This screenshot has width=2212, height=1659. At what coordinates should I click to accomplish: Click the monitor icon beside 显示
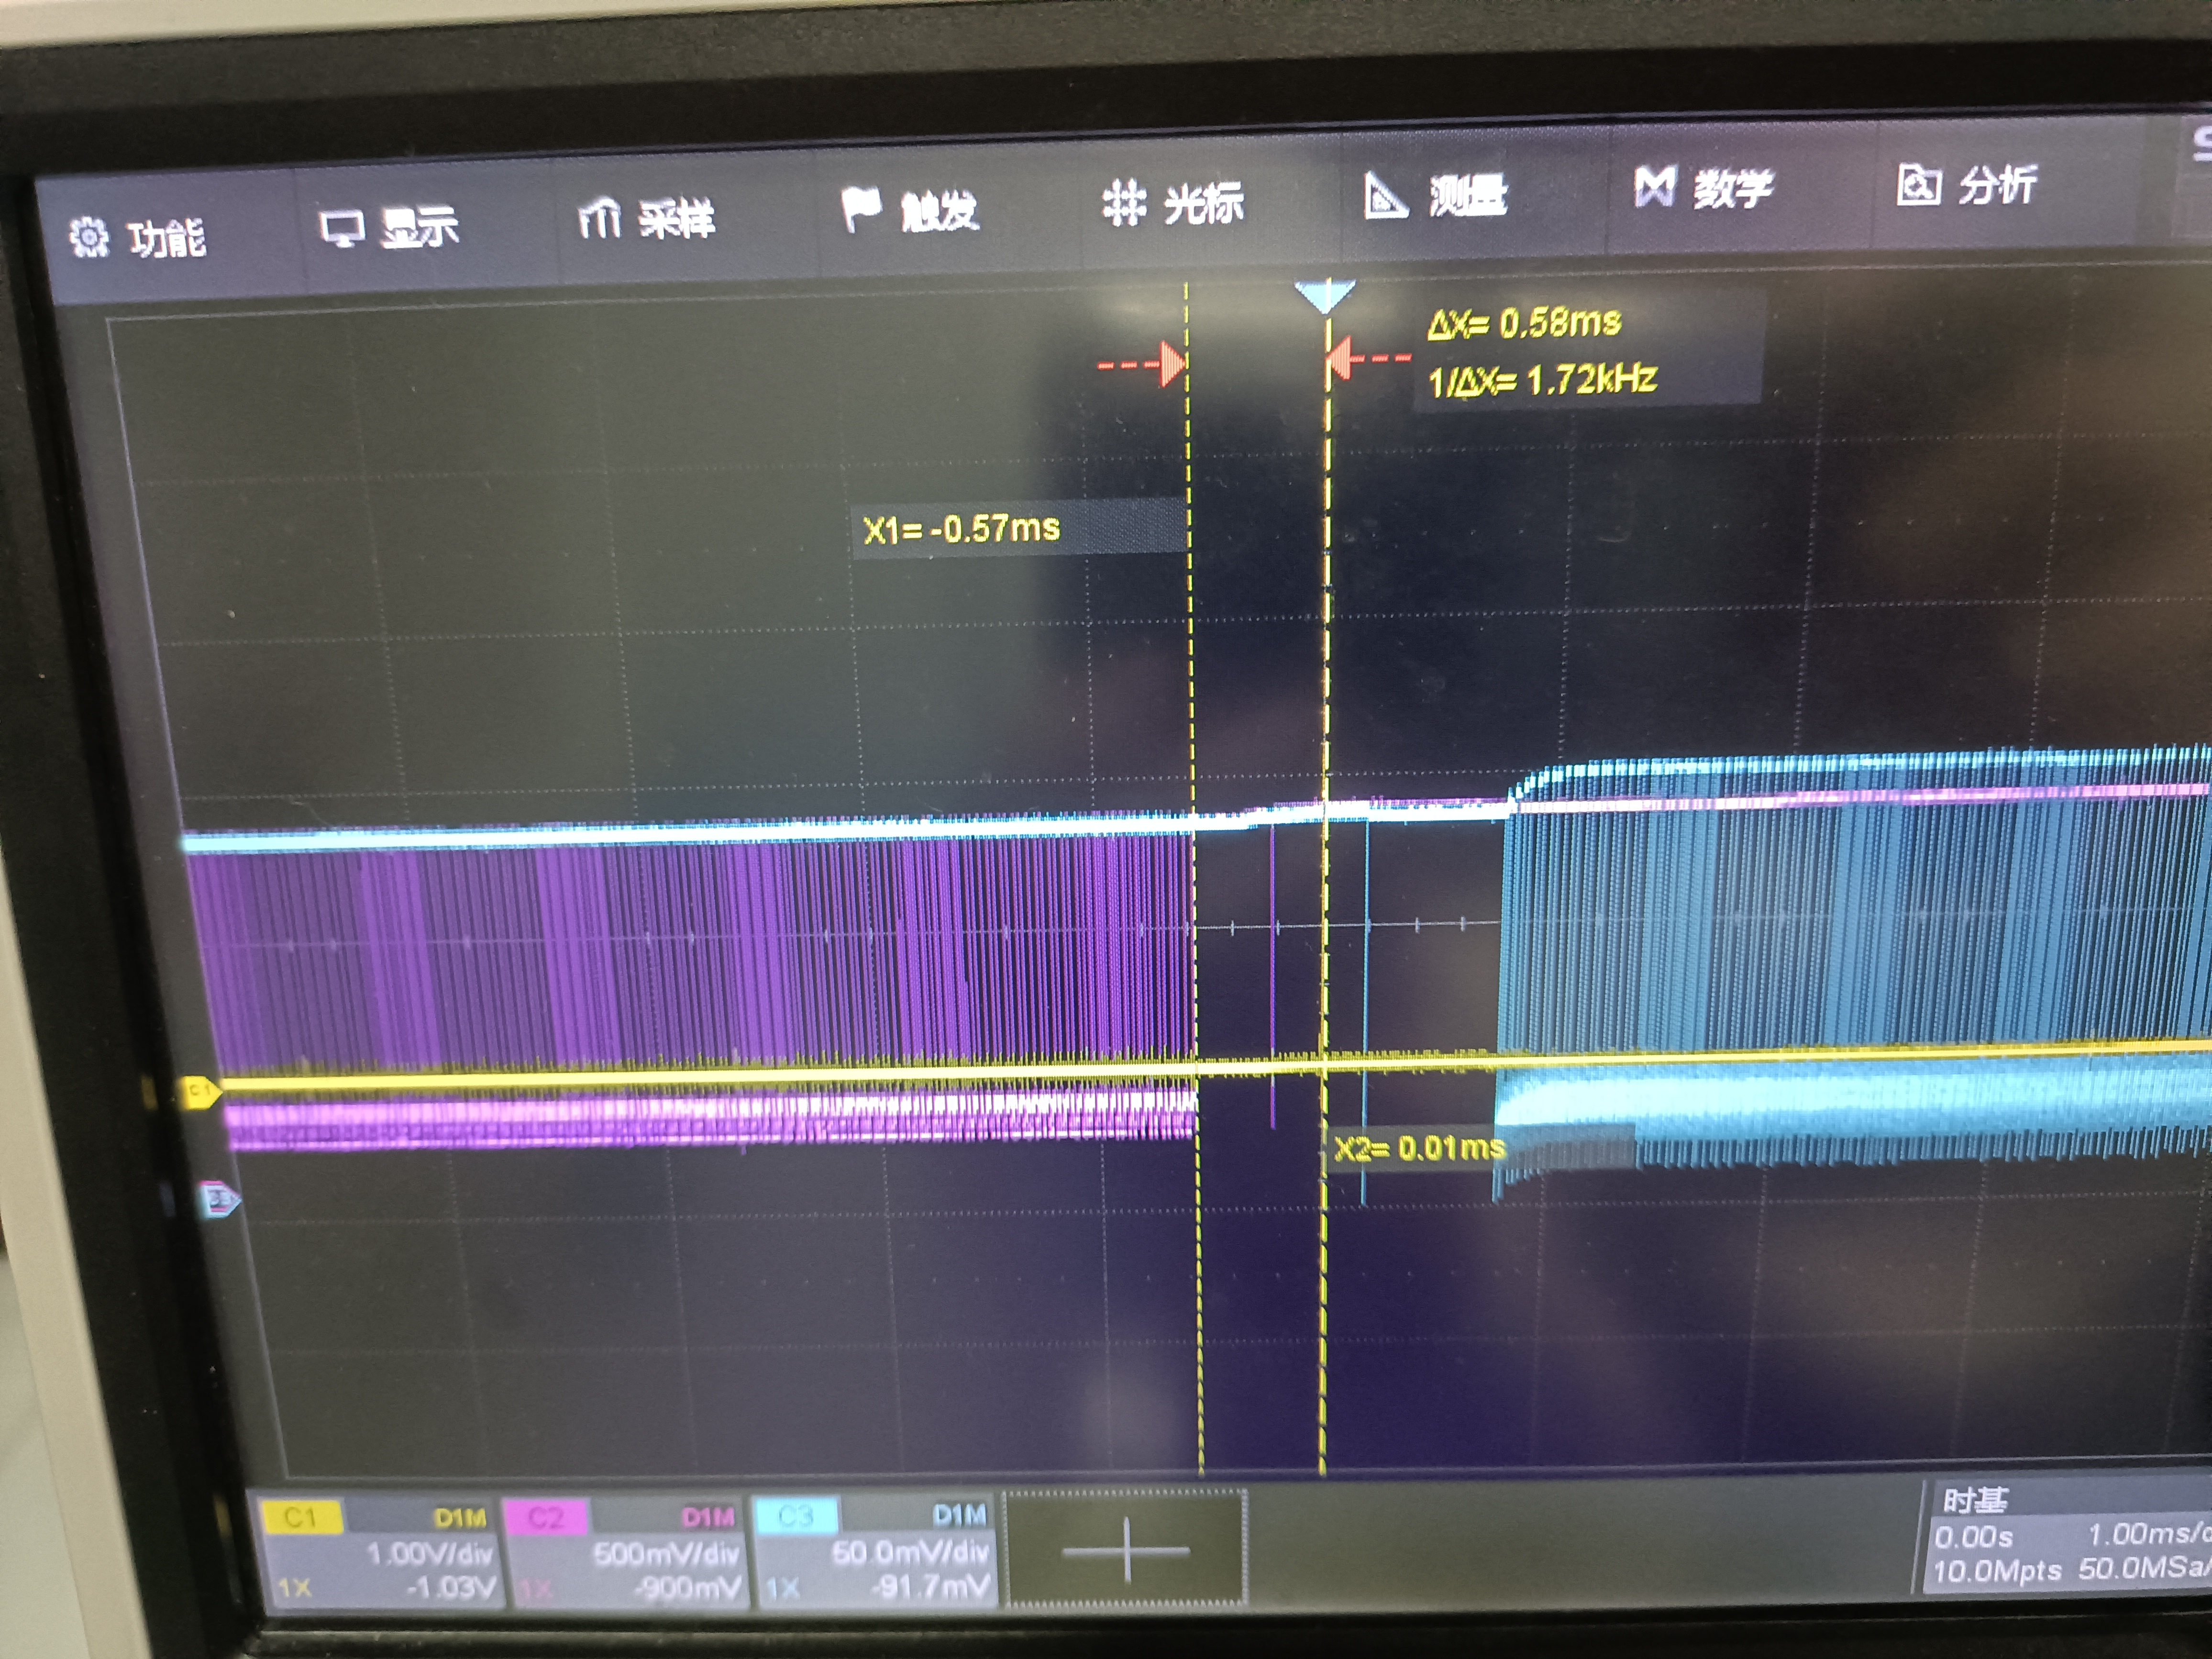[x=341, y=229]
